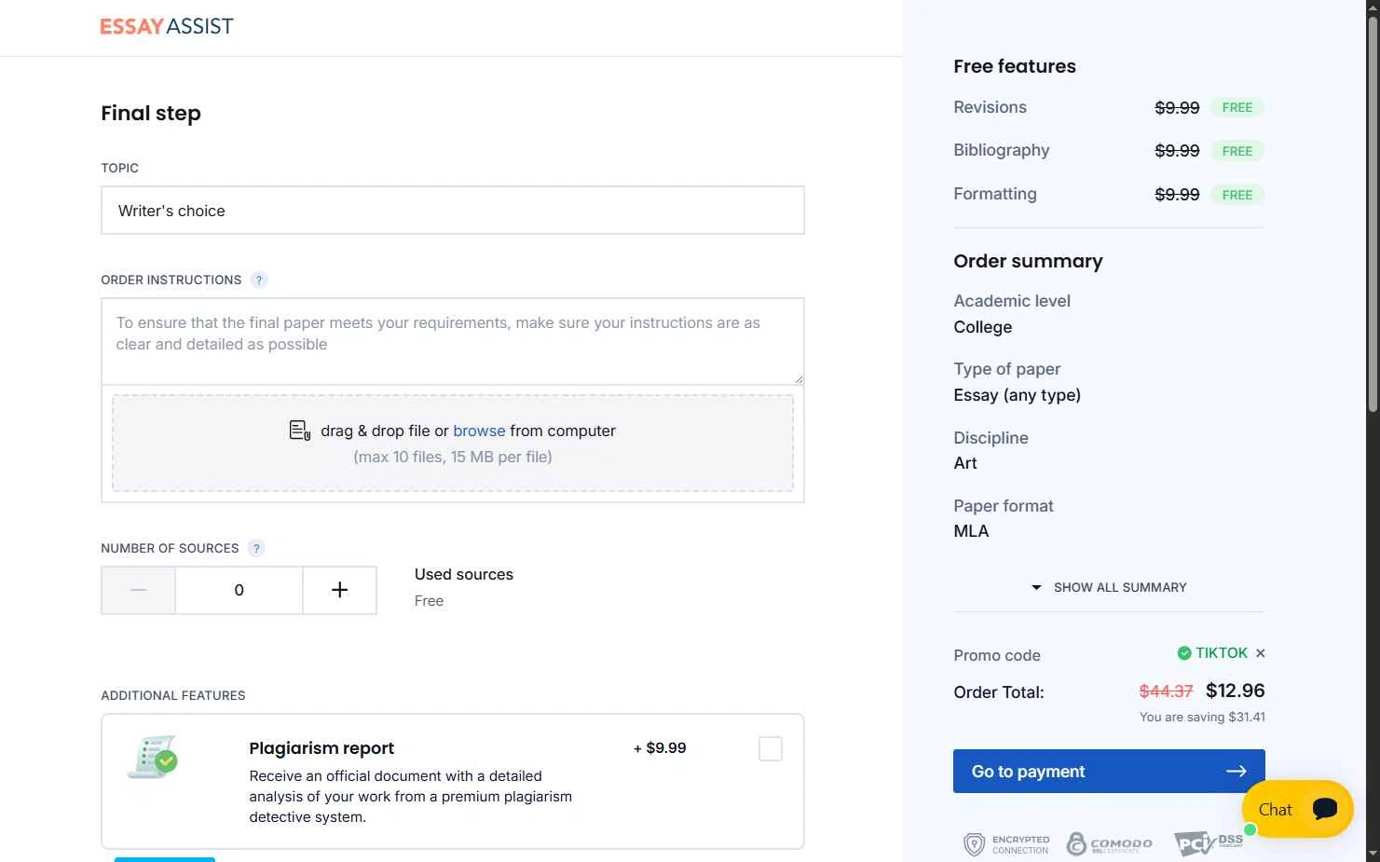
Task: Click the Encrypted Connection shield badge
Action: point(1006,844)
